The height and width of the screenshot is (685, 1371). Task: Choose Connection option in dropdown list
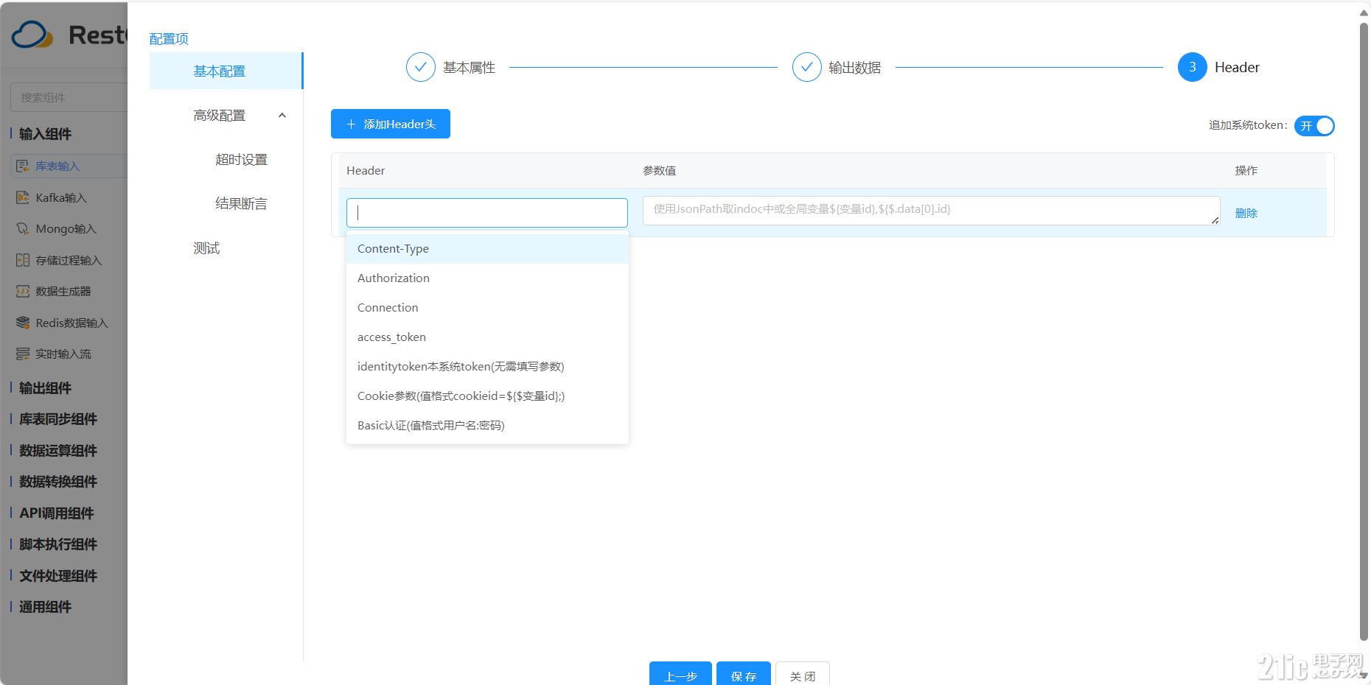(487, 308)
